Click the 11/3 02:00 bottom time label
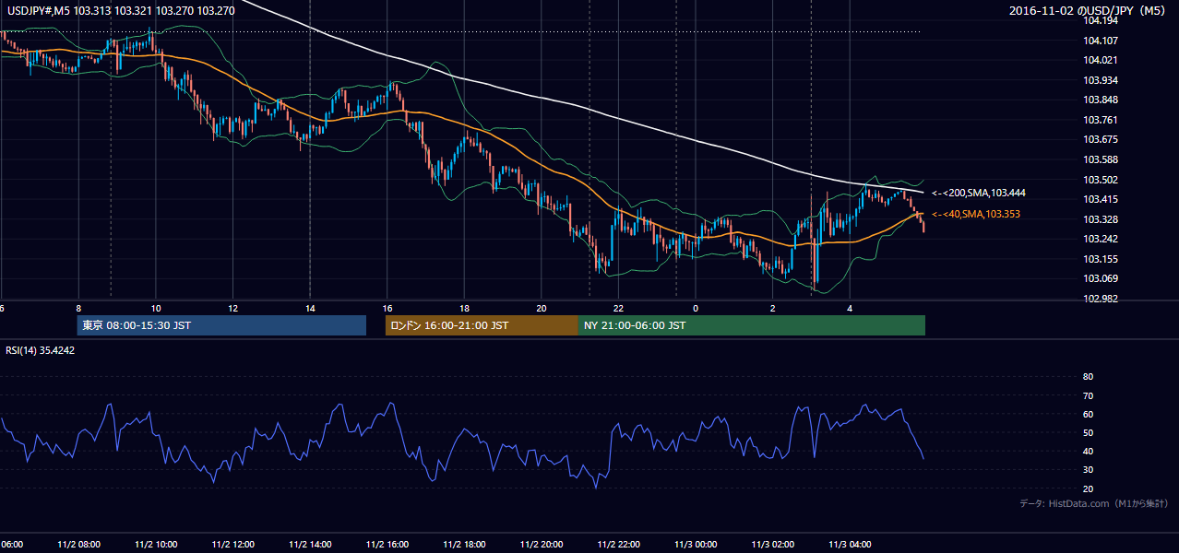1179x553 pixels. point(773,545)
